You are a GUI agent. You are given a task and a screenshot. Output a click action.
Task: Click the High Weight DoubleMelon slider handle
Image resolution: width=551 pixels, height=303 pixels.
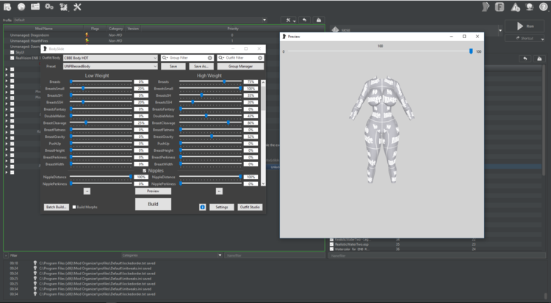pos(206,115)
